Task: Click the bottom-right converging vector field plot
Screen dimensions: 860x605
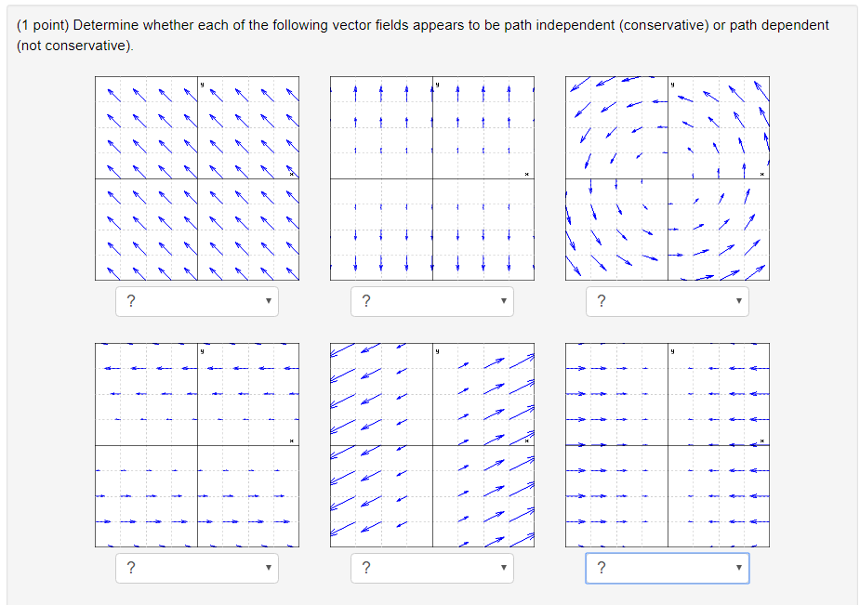Action: 668,446
